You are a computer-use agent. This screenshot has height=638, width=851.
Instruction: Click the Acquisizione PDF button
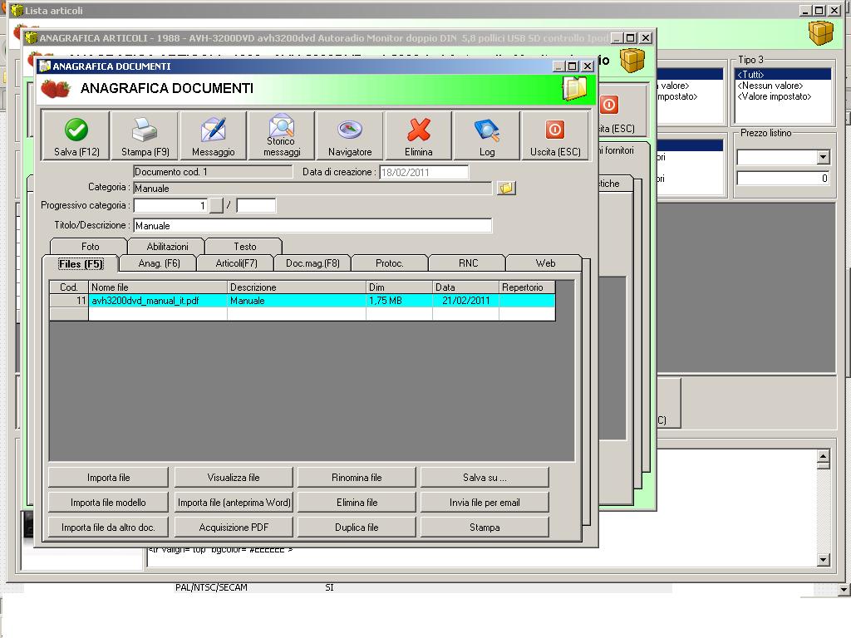coord(234,528)
